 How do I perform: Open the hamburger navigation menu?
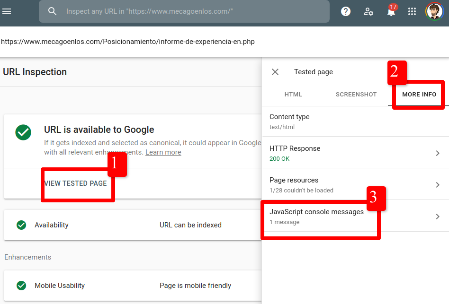7,11
